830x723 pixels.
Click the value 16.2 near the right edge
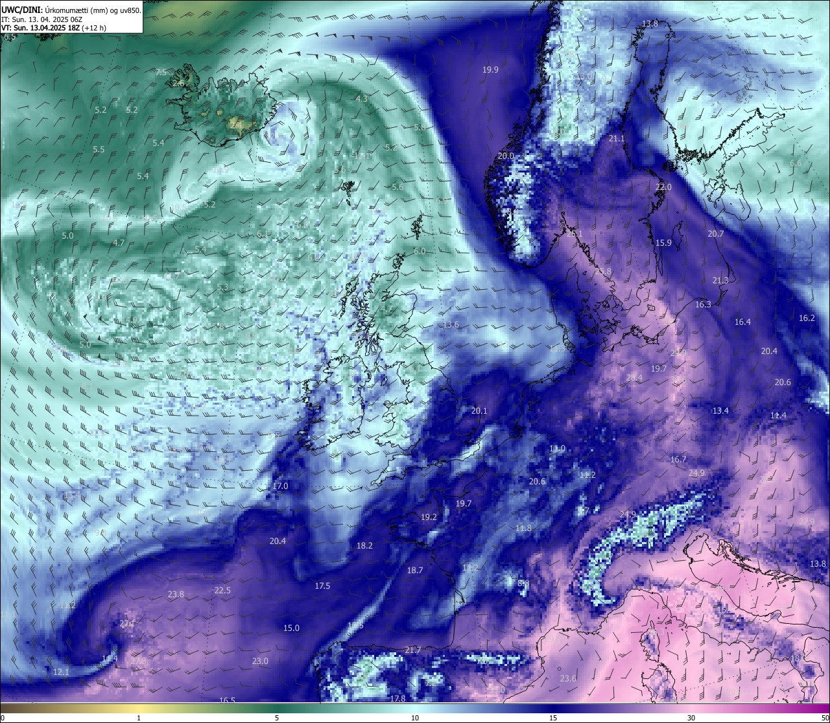(807, 318)
